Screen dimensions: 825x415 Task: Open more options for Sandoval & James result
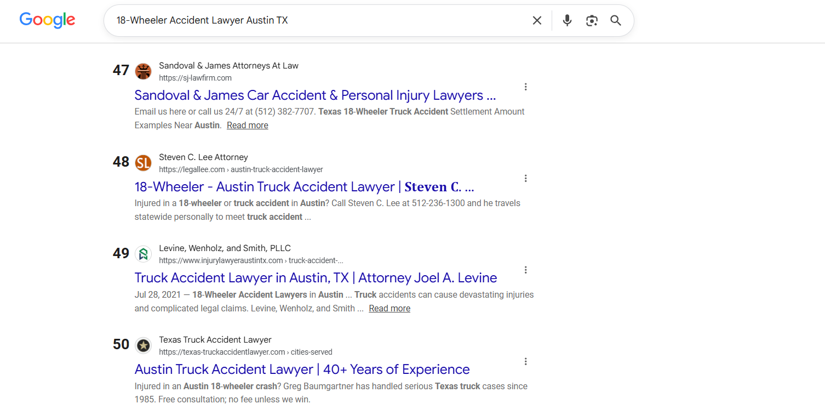coord(525,87)
